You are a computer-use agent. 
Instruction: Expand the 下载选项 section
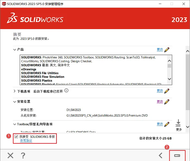(15, 91)
